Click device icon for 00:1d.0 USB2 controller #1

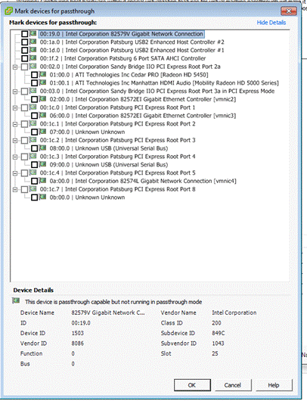(x=33, y=50)
